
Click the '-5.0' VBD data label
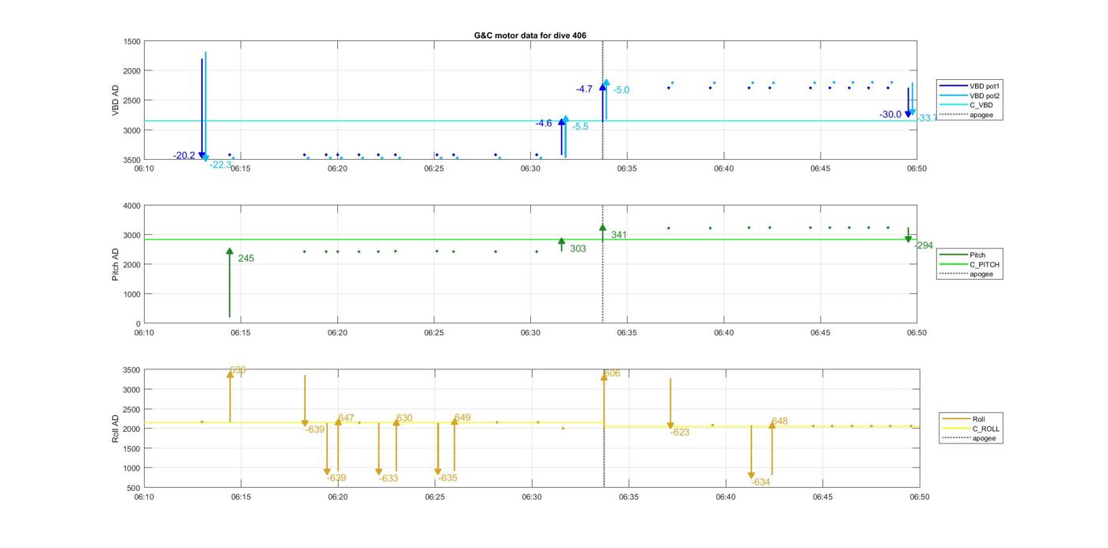coord(621,90)
